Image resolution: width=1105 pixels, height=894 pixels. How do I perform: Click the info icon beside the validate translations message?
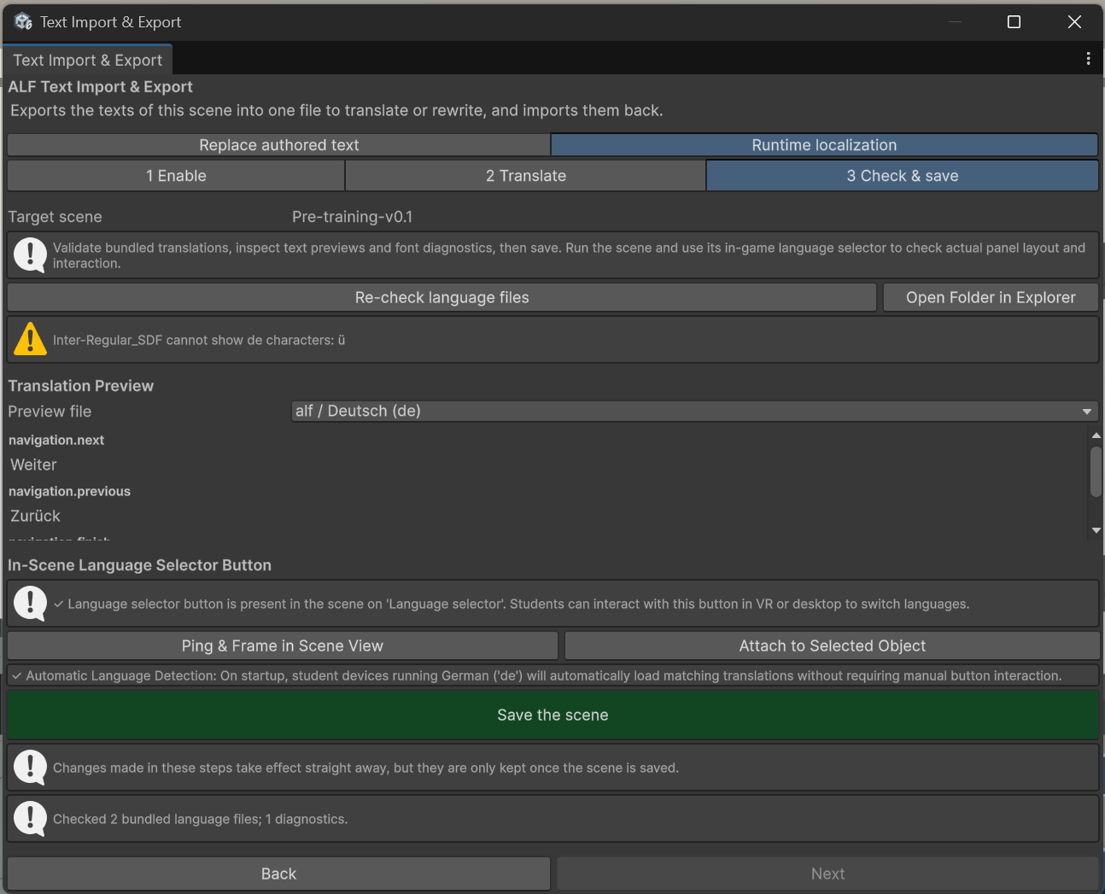coord(30,254)
